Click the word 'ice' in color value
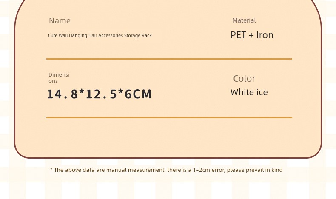Viewport: 336px width, 199px height. click(x=262, y=93)
